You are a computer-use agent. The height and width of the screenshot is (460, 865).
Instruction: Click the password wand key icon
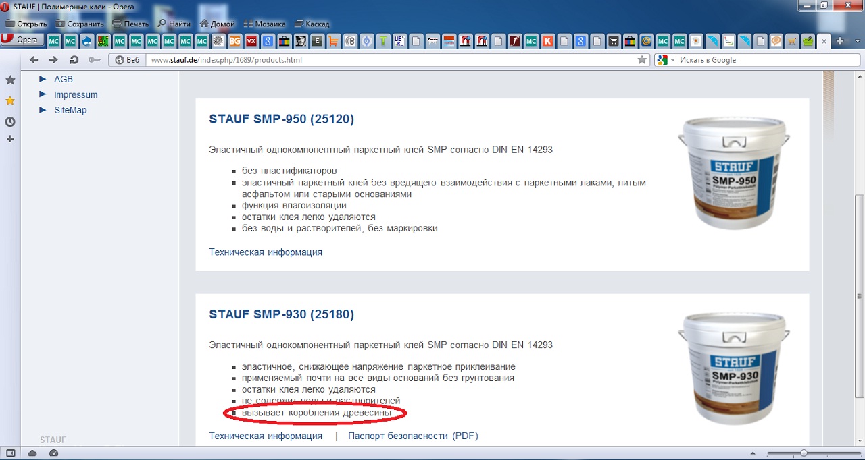pos(93,59)
